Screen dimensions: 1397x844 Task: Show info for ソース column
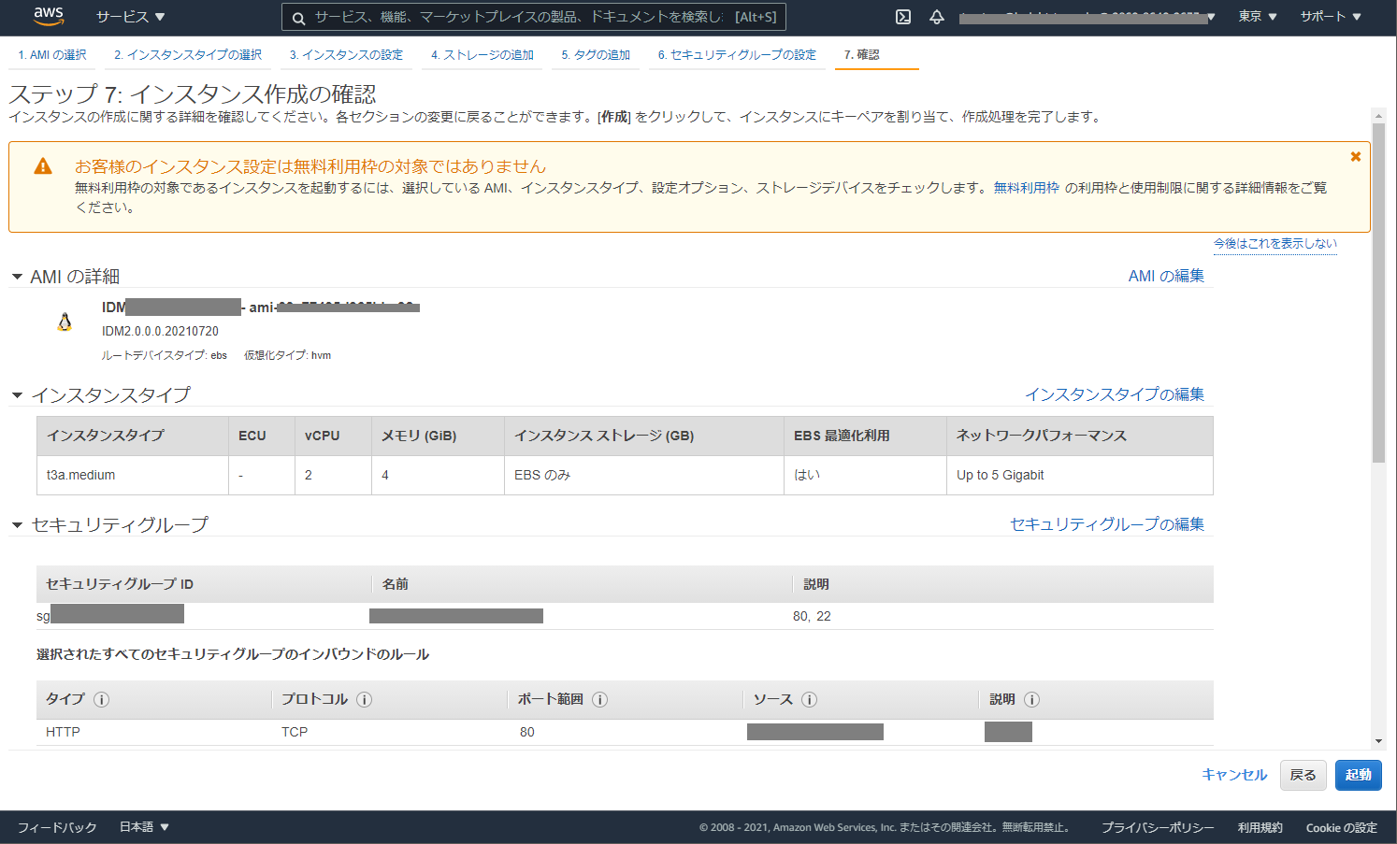(810, 699)
